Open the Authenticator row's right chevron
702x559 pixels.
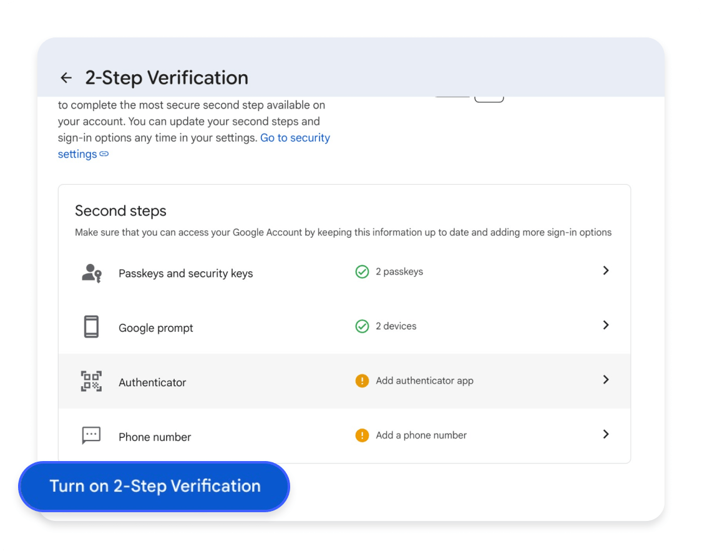click(x=605, y=379)
